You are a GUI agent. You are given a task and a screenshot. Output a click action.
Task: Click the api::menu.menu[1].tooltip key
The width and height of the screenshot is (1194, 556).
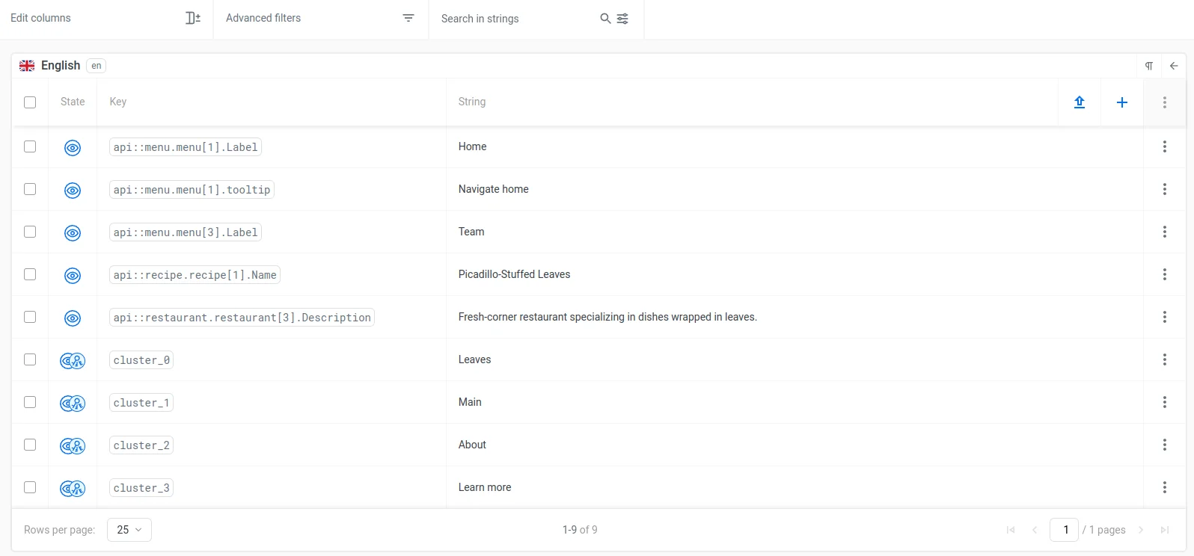coord(192,190)
